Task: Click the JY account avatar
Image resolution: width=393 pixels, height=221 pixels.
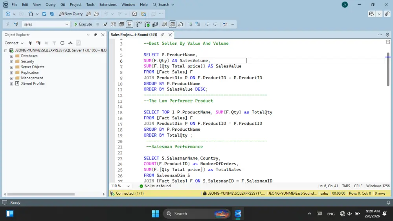Action: (x=345, y=4)
